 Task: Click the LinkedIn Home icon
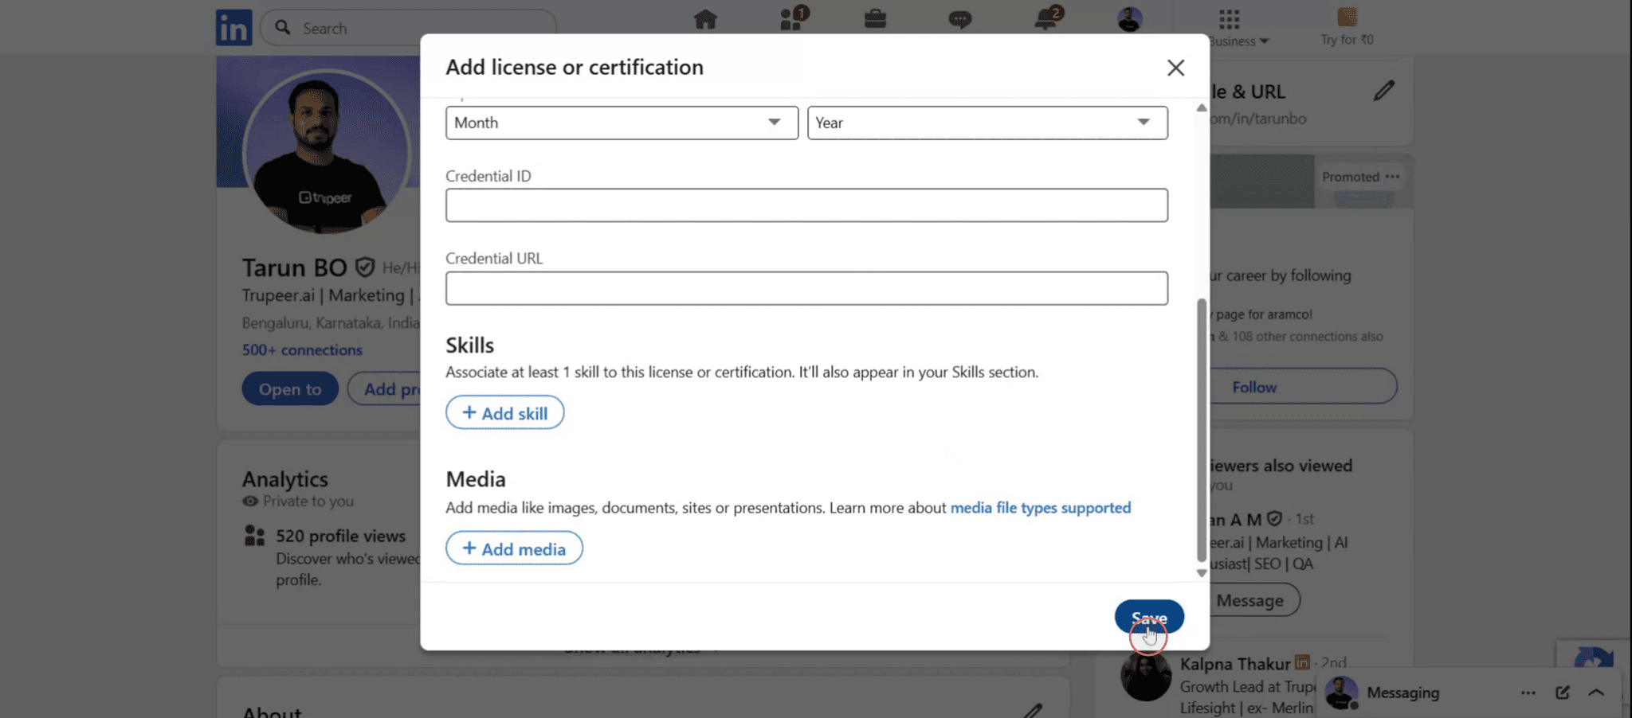point(704,20)
